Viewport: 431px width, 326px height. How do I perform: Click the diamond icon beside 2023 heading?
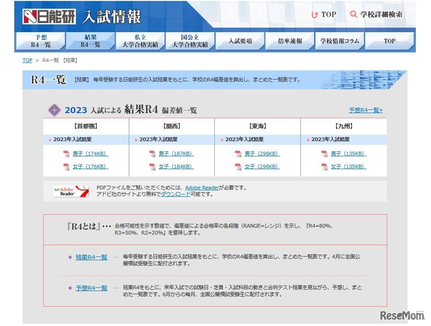[x=54, y=110]
